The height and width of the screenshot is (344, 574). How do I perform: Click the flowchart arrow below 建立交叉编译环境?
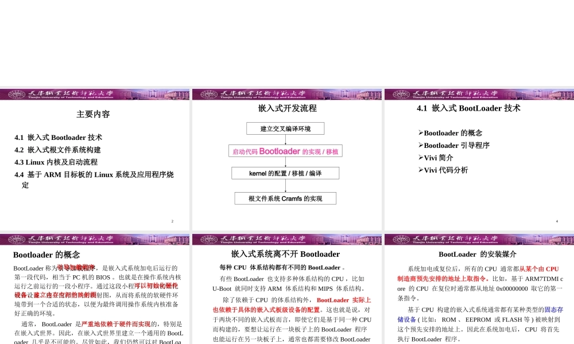285,139
